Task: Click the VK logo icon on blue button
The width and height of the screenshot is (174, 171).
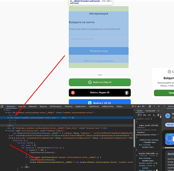Action: click(x=90, y=103)
